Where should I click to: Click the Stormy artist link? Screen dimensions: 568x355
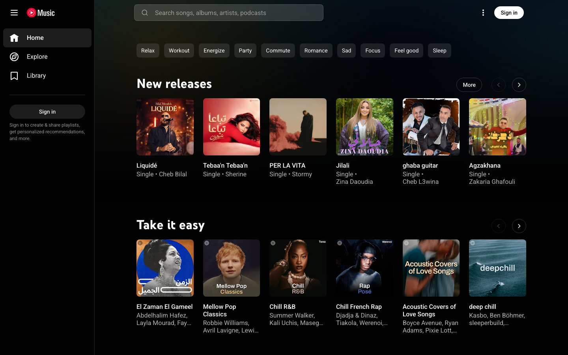(302, 174)
